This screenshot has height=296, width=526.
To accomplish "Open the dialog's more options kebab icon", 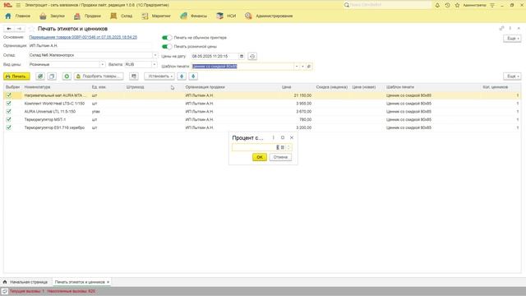I will pos(274,137).
